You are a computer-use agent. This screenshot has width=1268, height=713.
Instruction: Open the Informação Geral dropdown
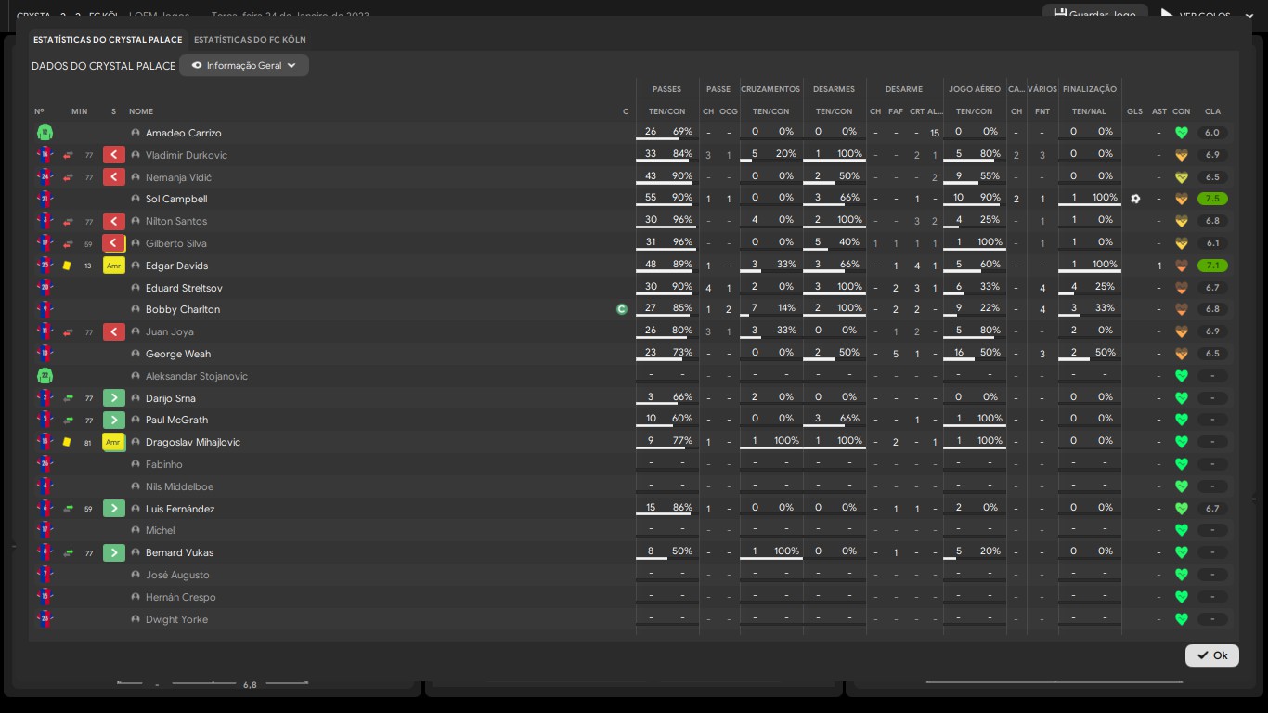click(244, 66)
